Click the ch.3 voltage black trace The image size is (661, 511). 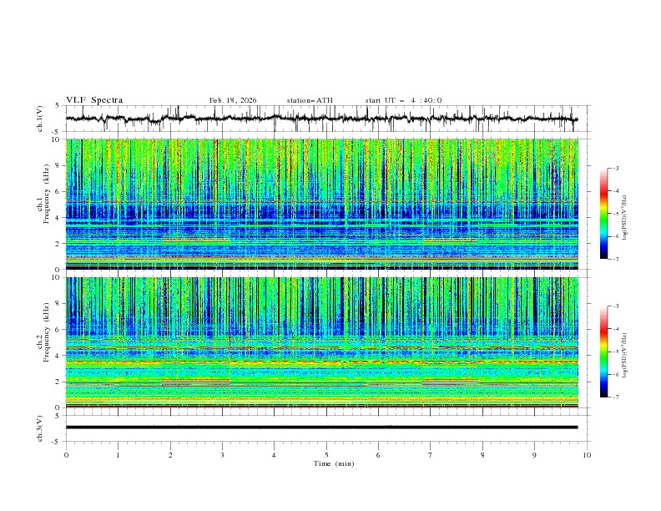(321, 428)
